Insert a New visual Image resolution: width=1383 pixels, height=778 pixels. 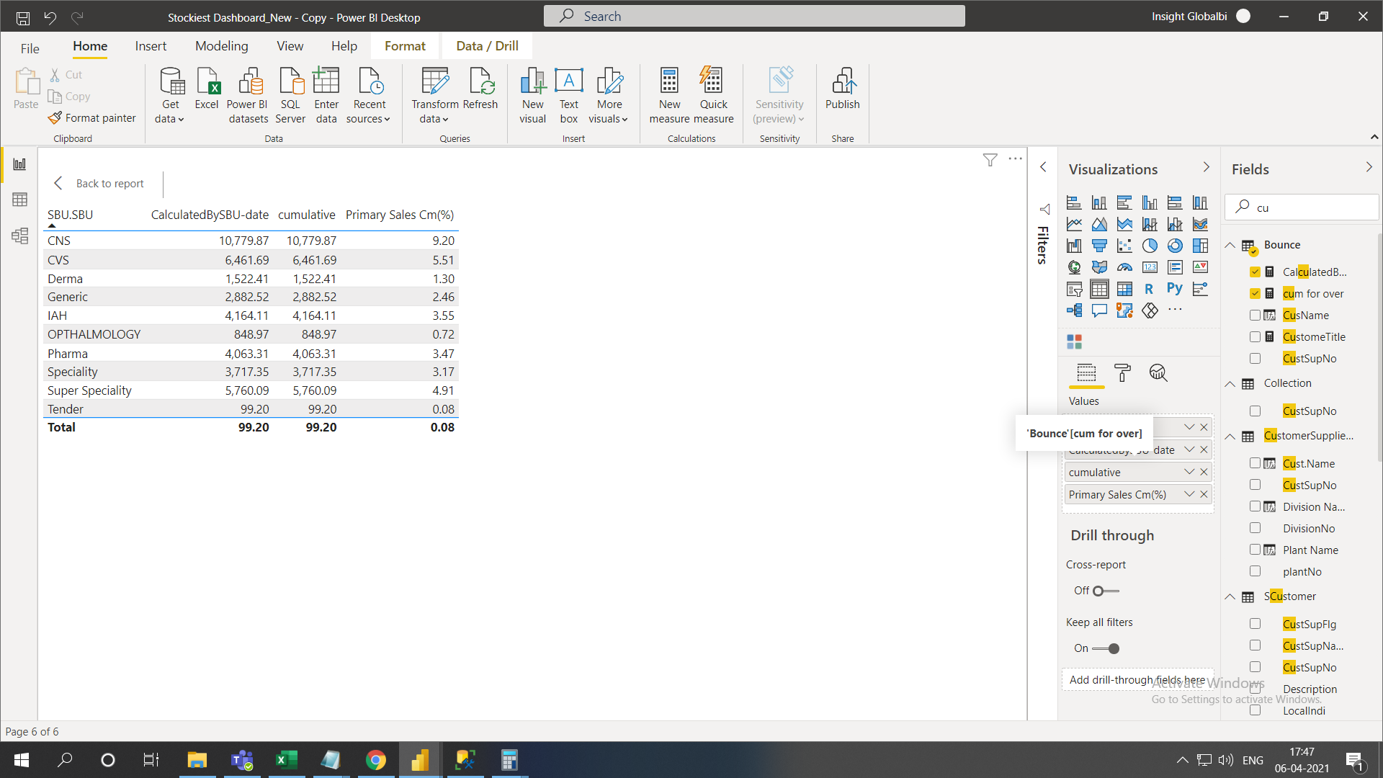[x=533, y=95]
